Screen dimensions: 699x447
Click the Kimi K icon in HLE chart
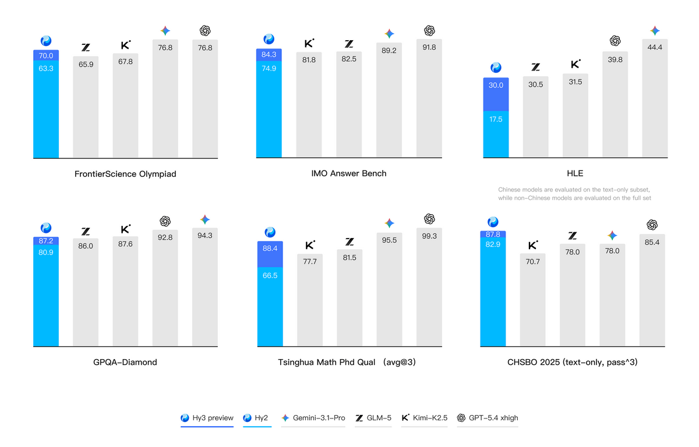point(576,65)
